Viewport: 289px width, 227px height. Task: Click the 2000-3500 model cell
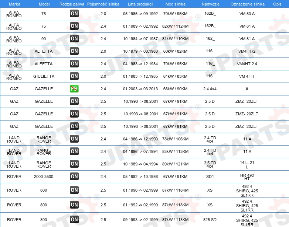point(44,177)
